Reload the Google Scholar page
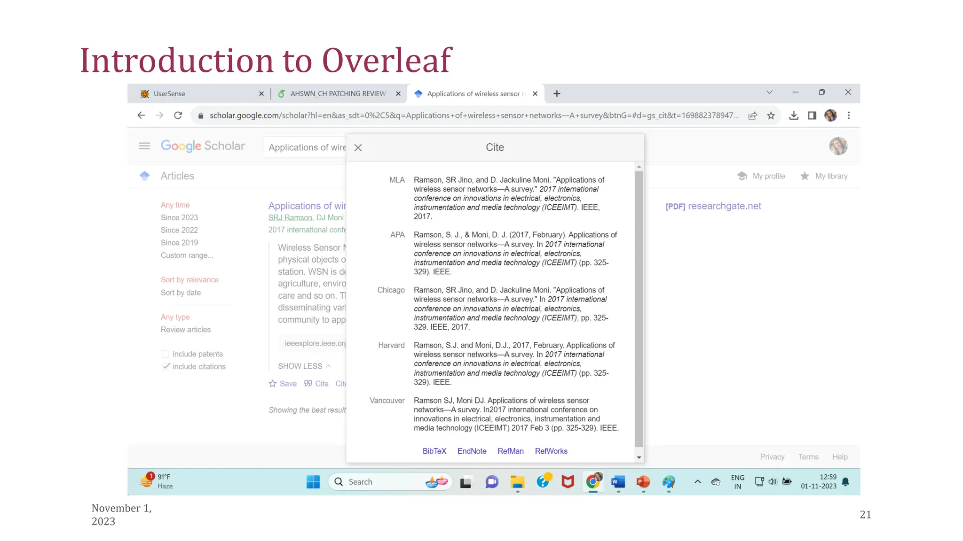Viewport: 963px width, 541px height. tap(178, 115)
